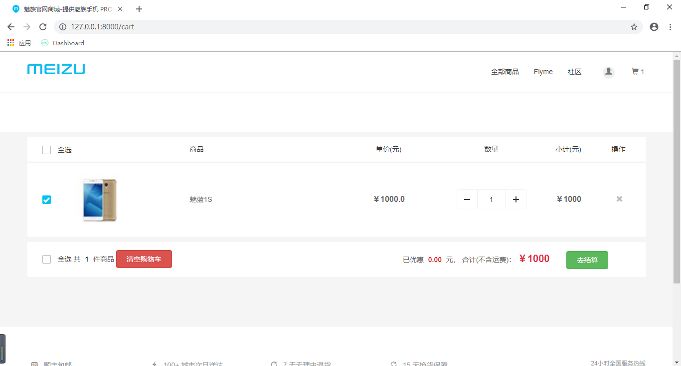
Task: Bookmark this page with the star icon
Action: coord(634,27)
